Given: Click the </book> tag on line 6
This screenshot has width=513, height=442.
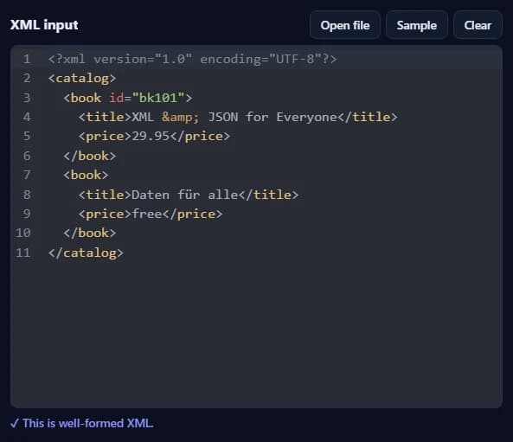Looking at the screenshot, I should pyautogui.click(x=90, y=156).
